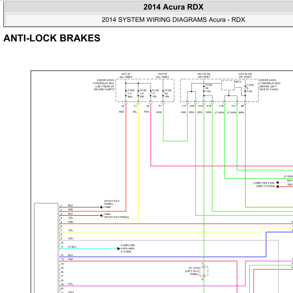The image size is (293, 293).
Task: Click "HOT AT ALL TIMES" above fuse 29
Action: (x=163, y=75)
